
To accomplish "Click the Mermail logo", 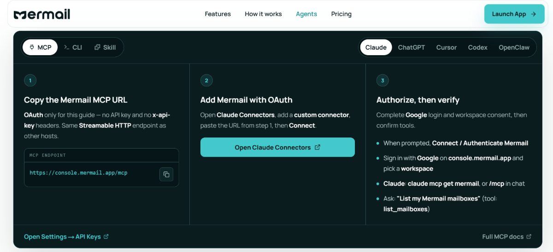I will click(x=42, y=14).
